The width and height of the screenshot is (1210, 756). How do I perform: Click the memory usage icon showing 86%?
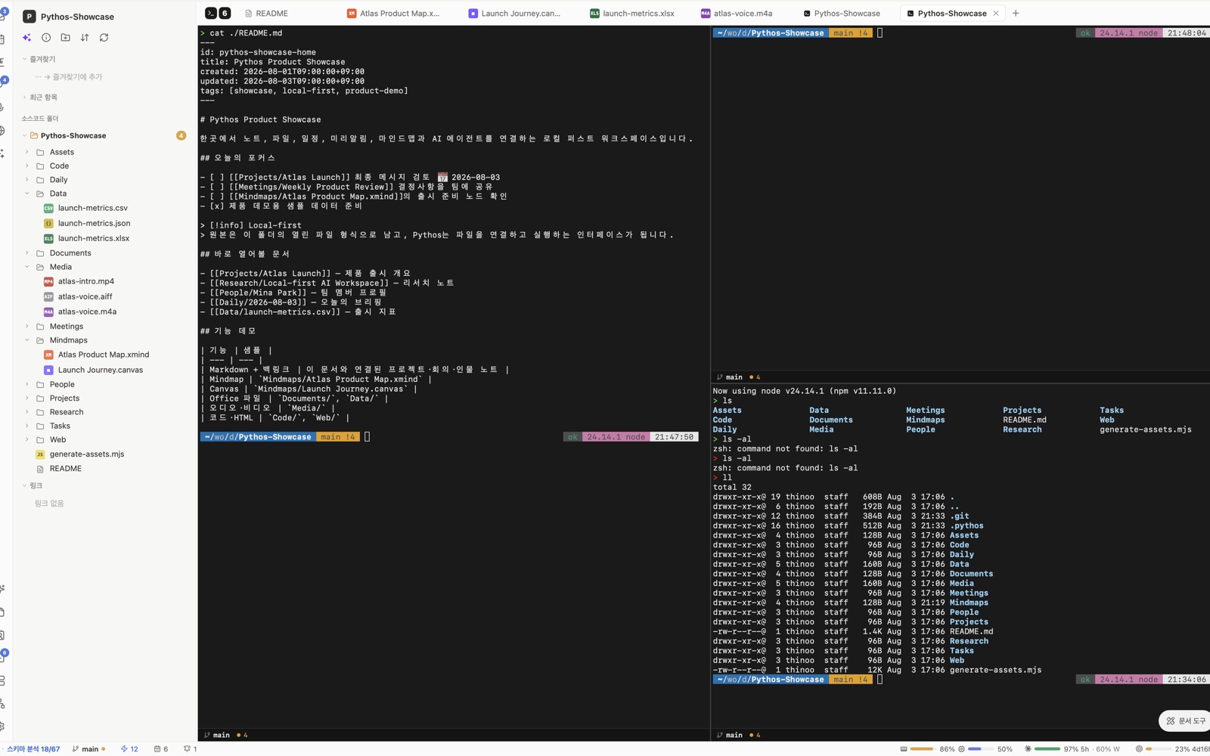tap(903, 749)
